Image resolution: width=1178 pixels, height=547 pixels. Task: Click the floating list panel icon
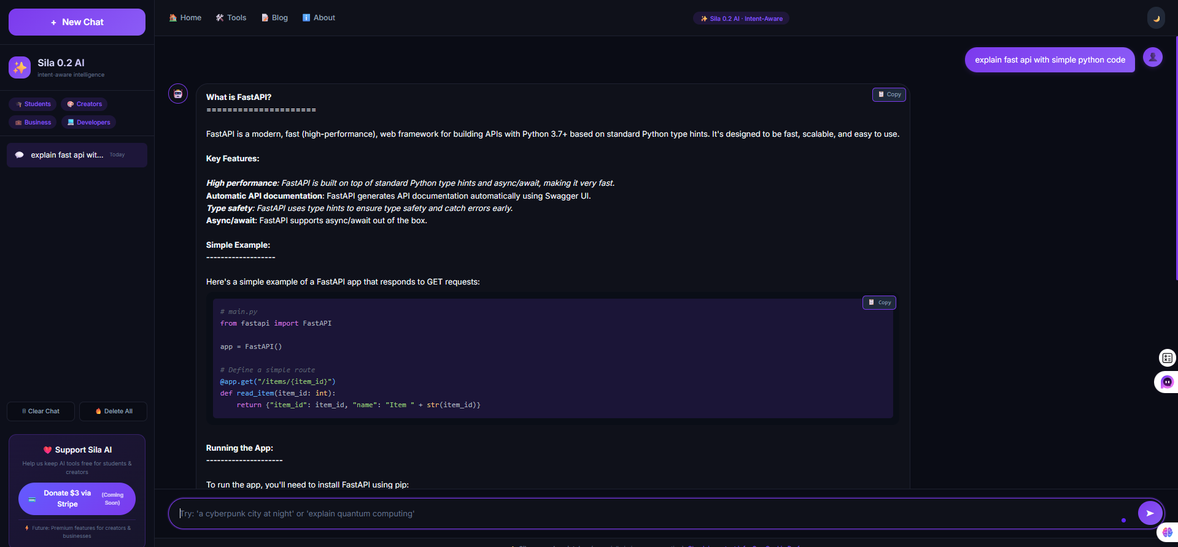(1167, 358)
